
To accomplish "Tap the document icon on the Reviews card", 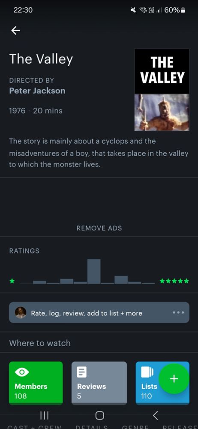I will pos(82,372).
